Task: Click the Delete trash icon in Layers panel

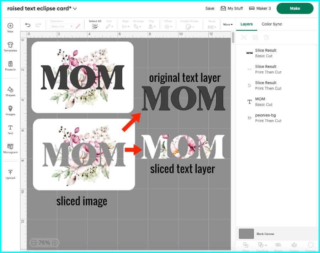Action: point(266,38)
